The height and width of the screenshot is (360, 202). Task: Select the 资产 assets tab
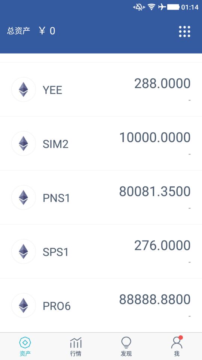tap(25, 346)
